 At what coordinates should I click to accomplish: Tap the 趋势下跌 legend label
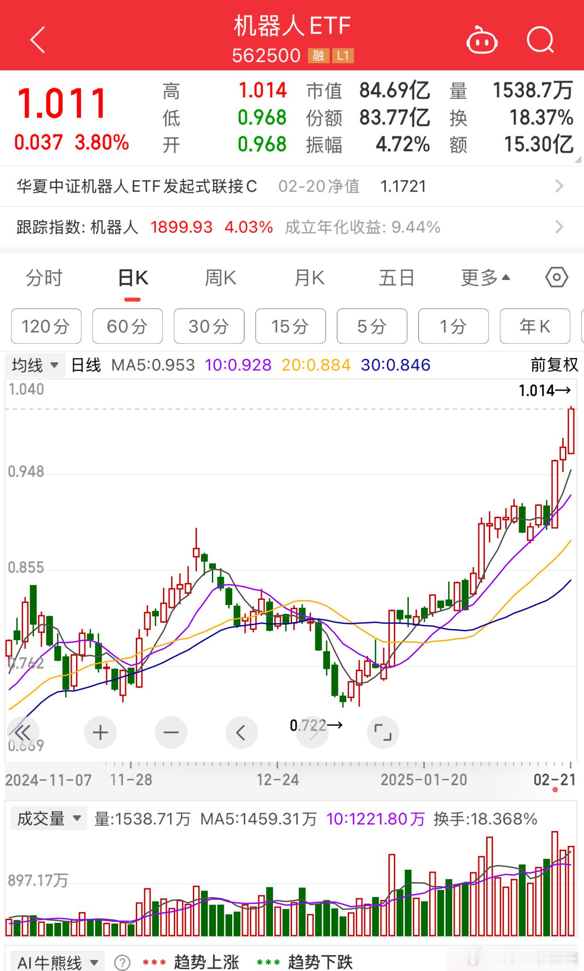pos(320,962)
